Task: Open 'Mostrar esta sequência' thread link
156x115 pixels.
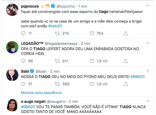Action: [41, 92]
